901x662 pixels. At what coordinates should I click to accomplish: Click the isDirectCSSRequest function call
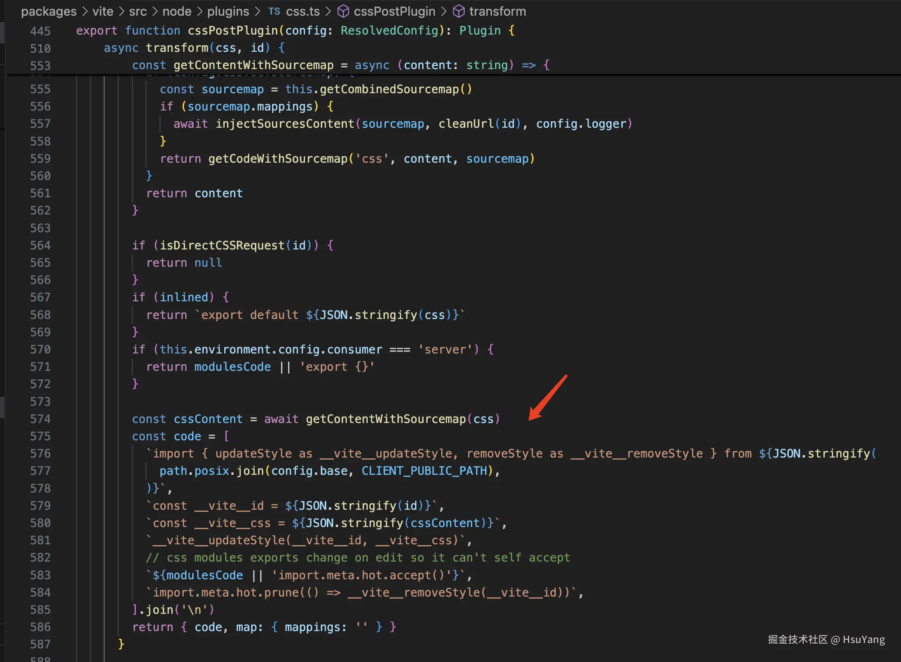[222, 245]
